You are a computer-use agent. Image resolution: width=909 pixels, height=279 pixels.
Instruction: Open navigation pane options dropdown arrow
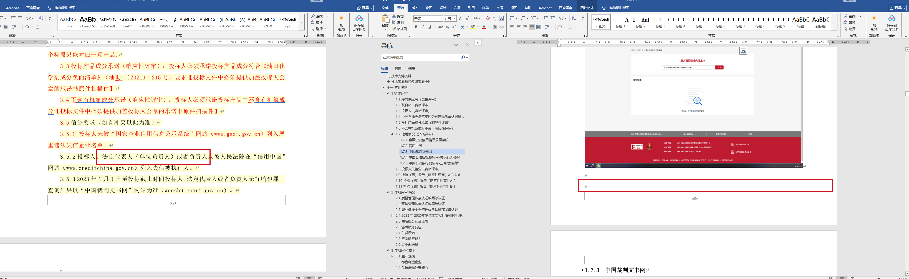[x=456, y=45]
